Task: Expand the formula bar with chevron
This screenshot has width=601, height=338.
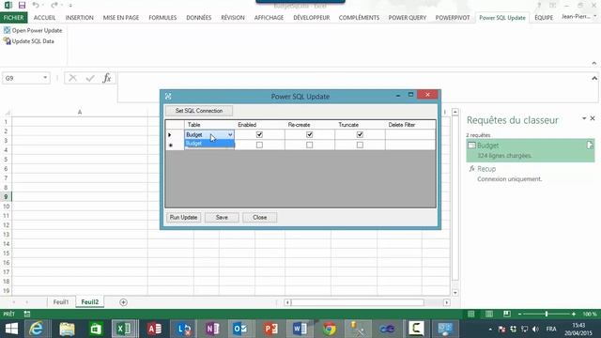Action: click(594, 78)
